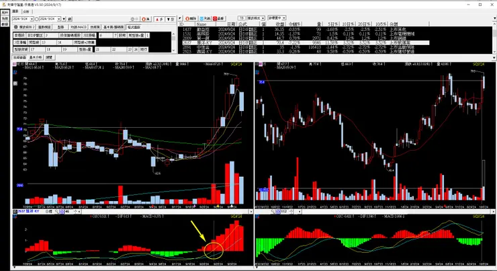
Task: Click the grey icon beside the daily chart price axis
Action: coord(15,83)
